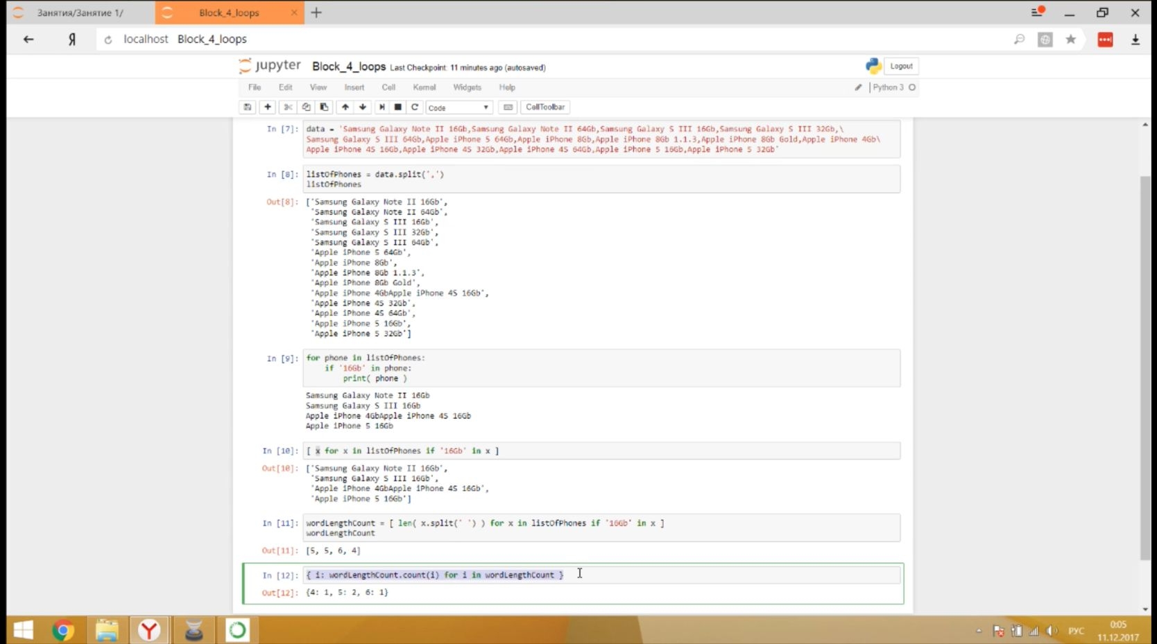The width and height of the screenshot is (1157, 644).
Task: Insert cell below with the plus icon
Action: coord(268,107)
